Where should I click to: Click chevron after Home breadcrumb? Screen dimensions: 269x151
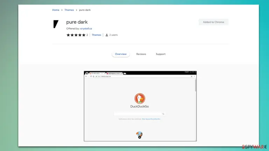(x=62, y=10)
